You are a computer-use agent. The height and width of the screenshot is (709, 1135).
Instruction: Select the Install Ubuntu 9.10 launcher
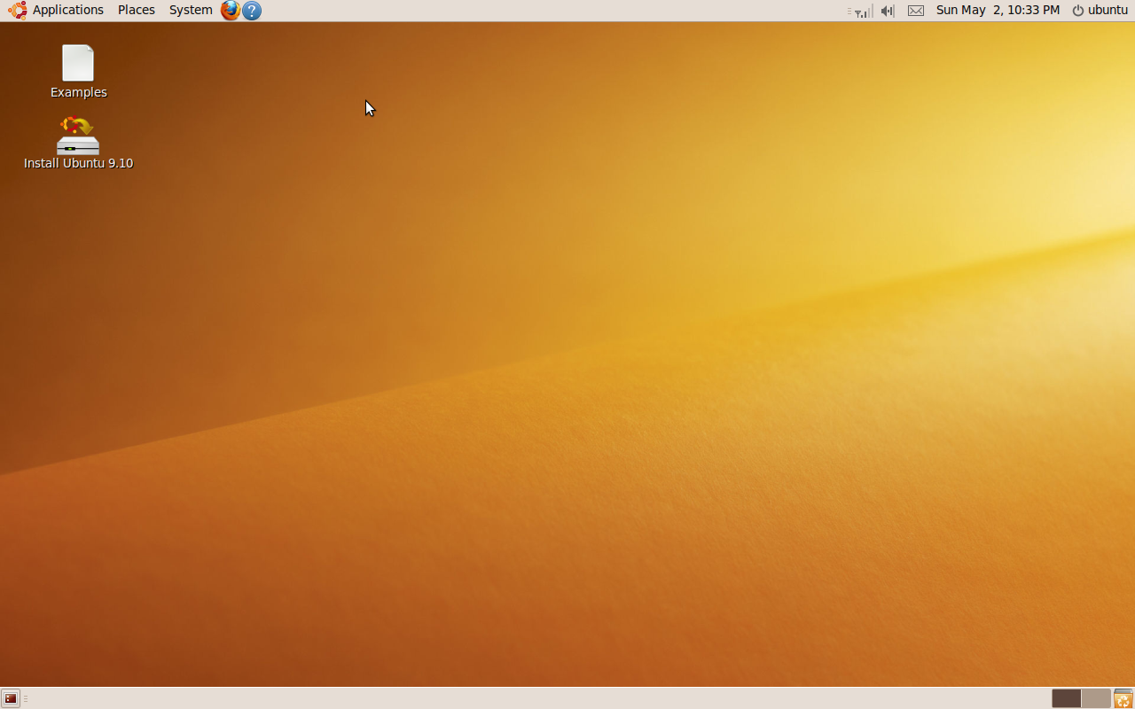click(78, 142)
